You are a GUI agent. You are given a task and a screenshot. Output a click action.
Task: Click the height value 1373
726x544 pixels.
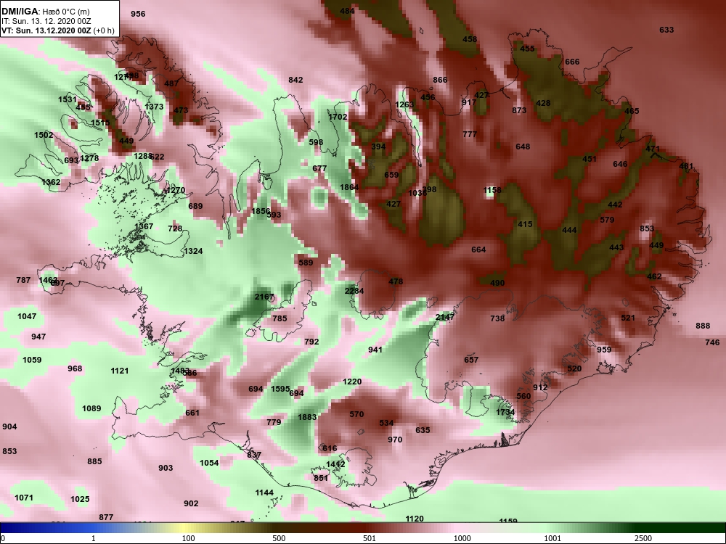click(154, 107)
